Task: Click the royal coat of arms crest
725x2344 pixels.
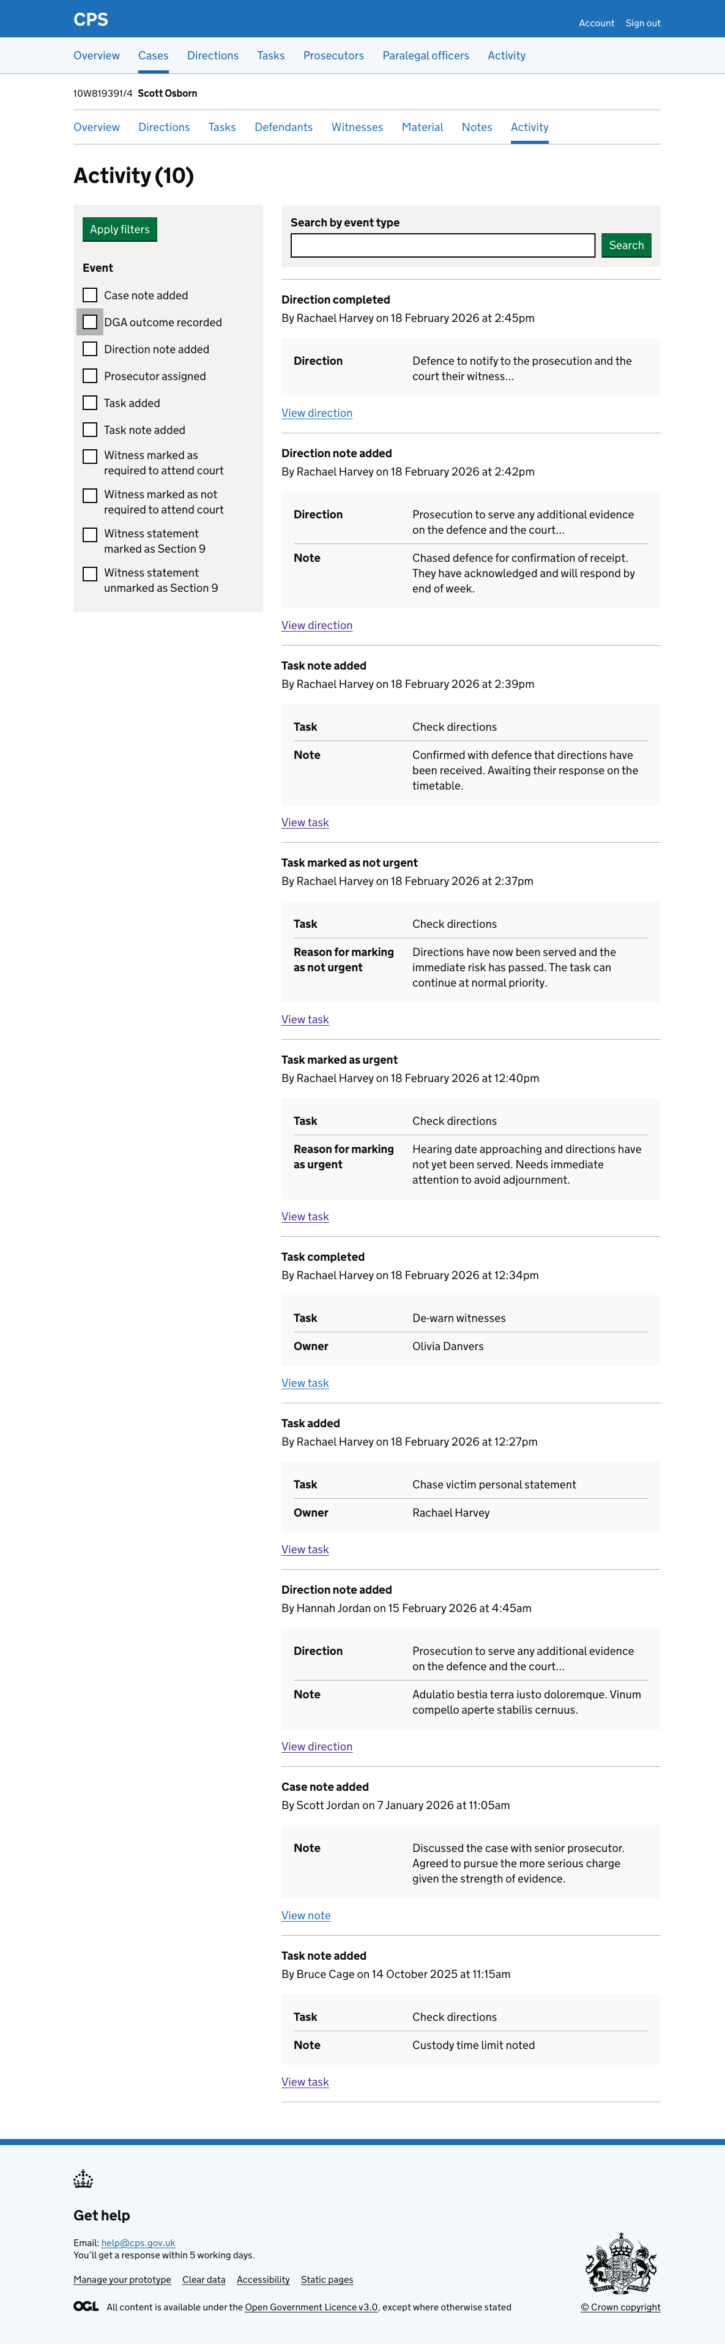Action: point(620,2263)
